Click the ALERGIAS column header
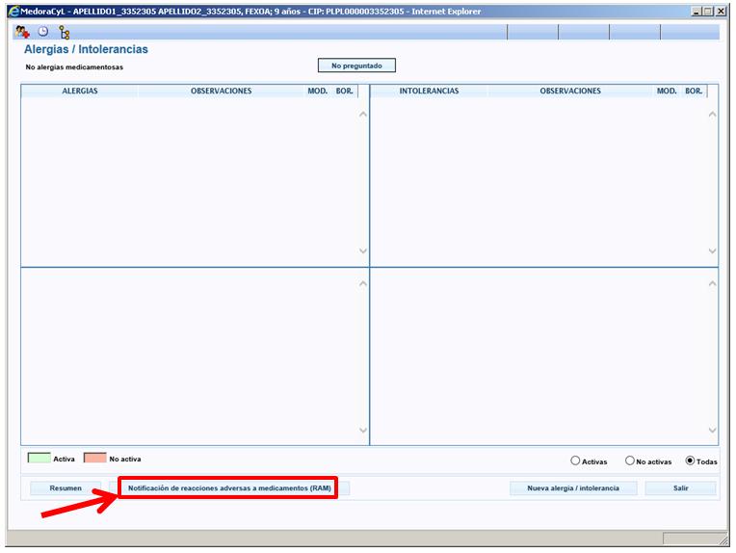 click(80, 92)
